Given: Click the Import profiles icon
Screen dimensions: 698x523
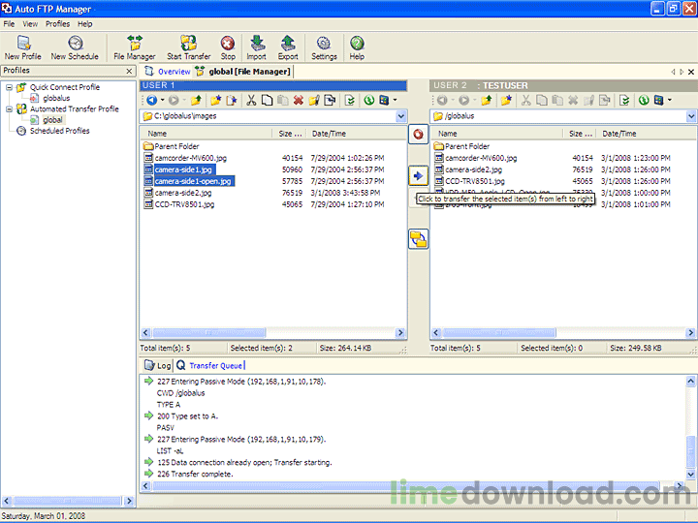Looking at the screenshot, I should [x=256, y=48].
